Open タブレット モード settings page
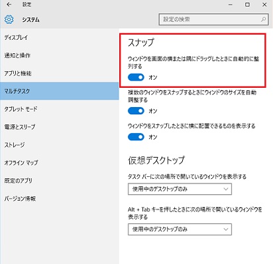The width and height of the screenshot is (273, 264). pos(59,109)
